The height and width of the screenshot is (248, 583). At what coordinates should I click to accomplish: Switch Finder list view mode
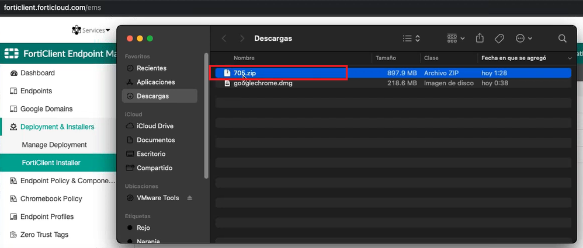412,39
